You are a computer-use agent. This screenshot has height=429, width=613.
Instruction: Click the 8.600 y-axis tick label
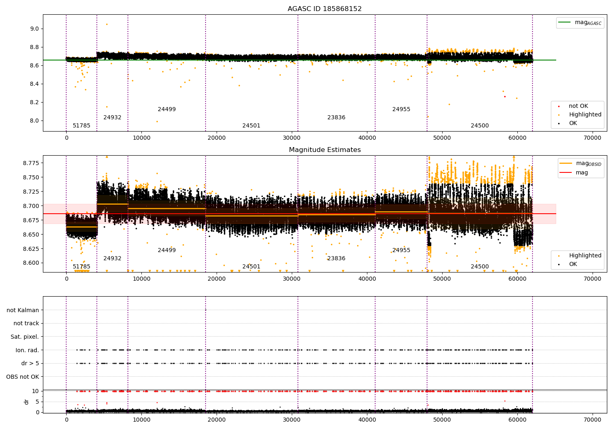click(31, 263)
